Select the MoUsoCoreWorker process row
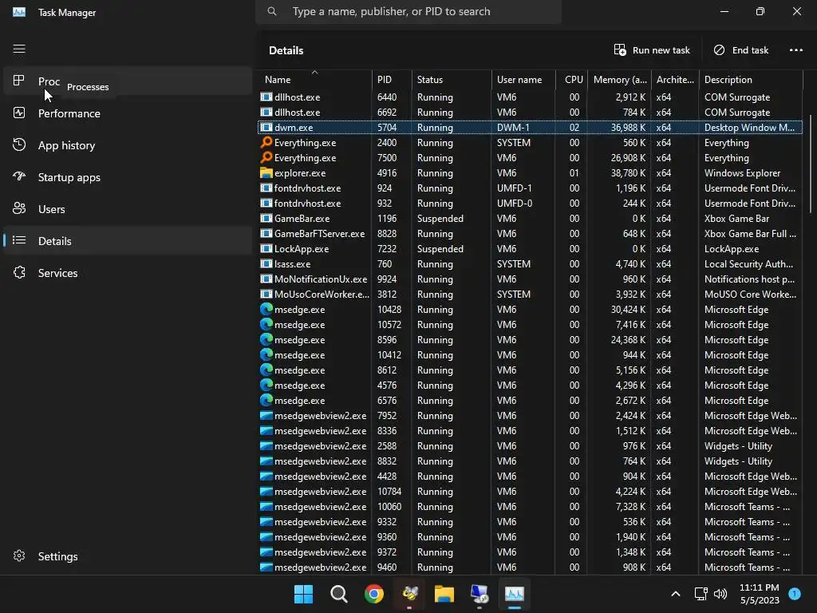The image size is (817, 613). (530, 294)
